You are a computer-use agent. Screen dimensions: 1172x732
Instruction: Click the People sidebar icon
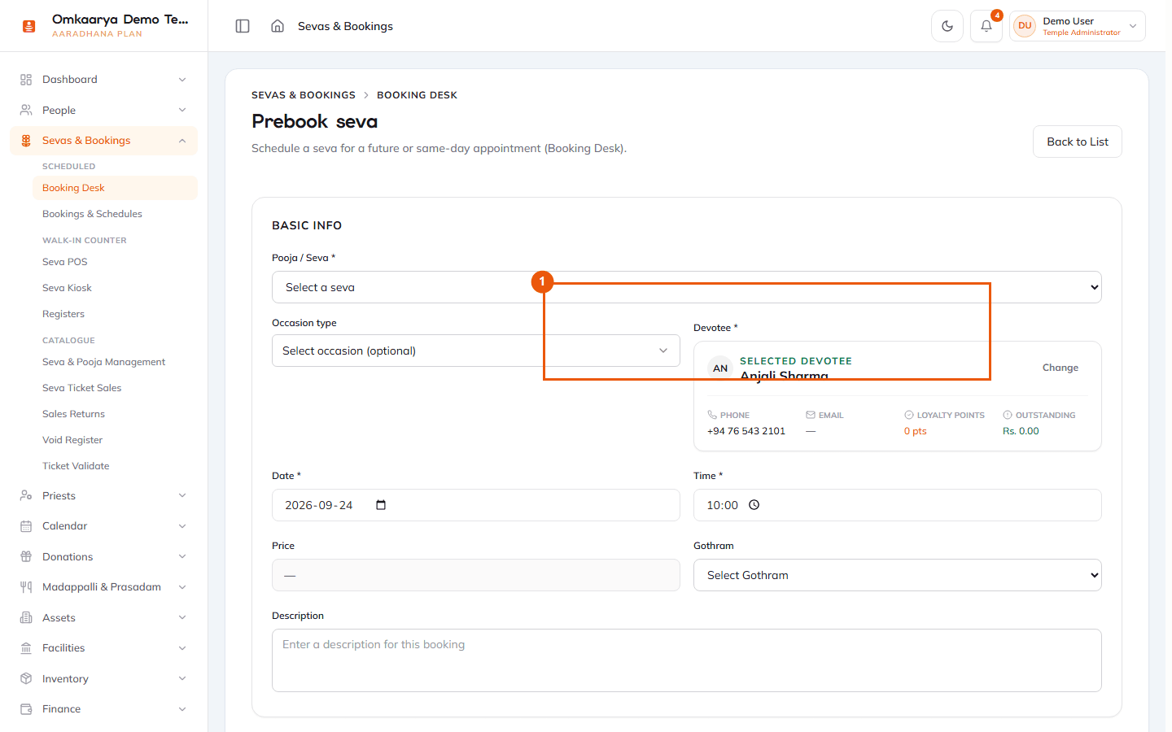(x=26, y=110)
